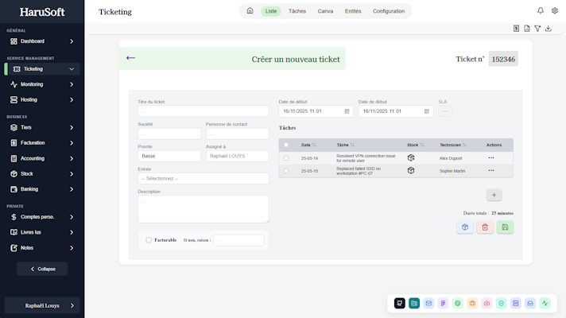The width and height of the screenshot is (566, 318).
Task: Click the red trash delete icon
Action: pyautogui.click(x=485, y=227)
